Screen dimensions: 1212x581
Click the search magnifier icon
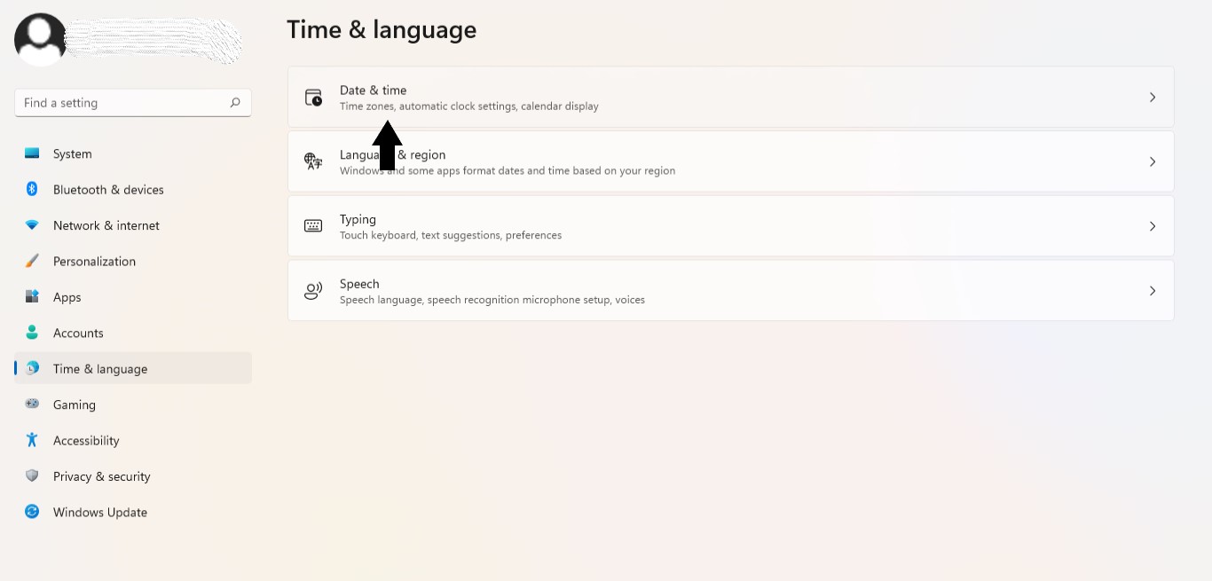235,103
